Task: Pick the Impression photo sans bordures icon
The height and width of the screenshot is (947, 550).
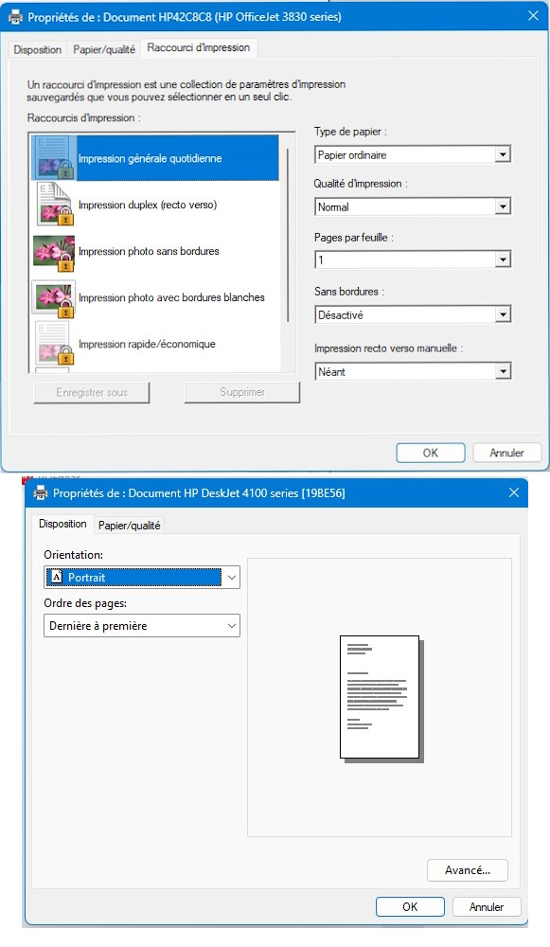Action: click(54, 252)
